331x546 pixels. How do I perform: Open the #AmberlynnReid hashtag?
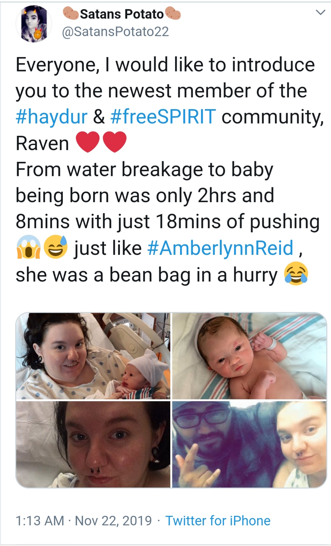[220, 248]
